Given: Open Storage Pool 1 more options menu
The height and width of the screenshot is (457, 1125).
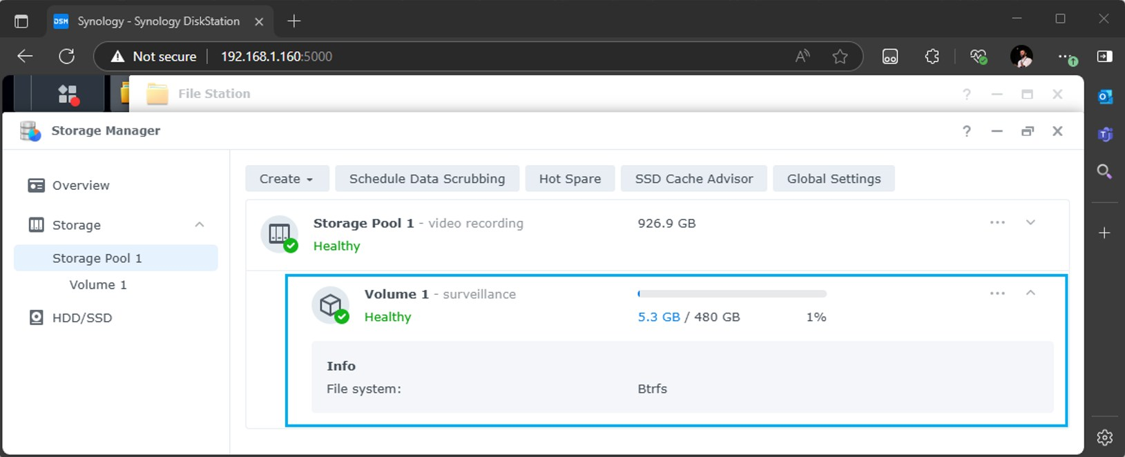Looking at the screenshot, I should click(x=997, y=222).
